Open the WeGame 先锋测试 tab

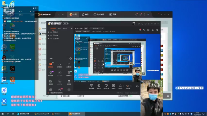pyautogui.click(x=99, y=14)
